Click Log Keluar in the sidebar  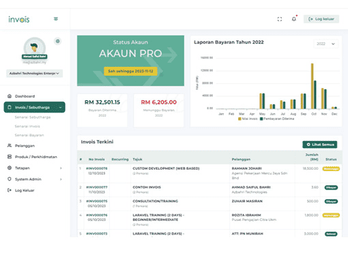(25, 190)
